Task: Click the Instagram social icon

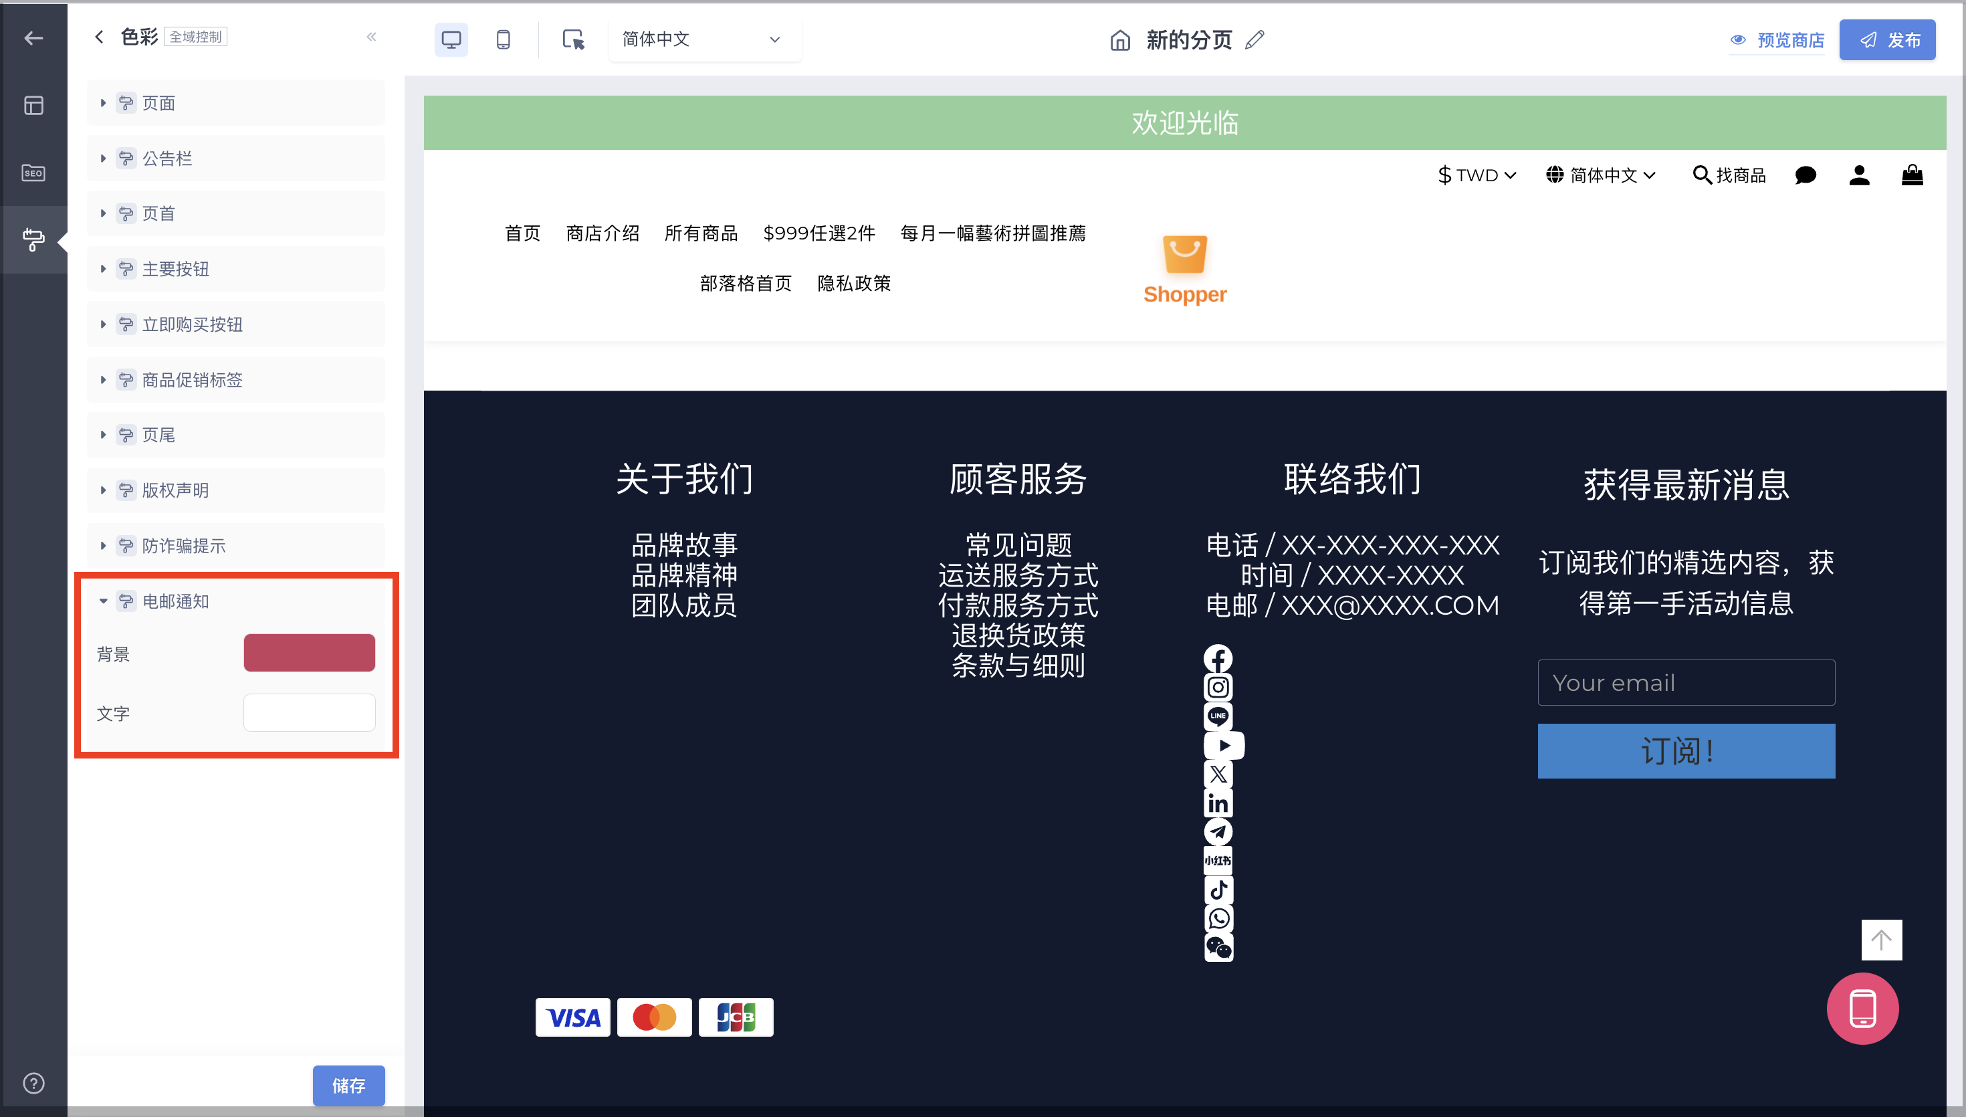Action: click(1218, 688)
